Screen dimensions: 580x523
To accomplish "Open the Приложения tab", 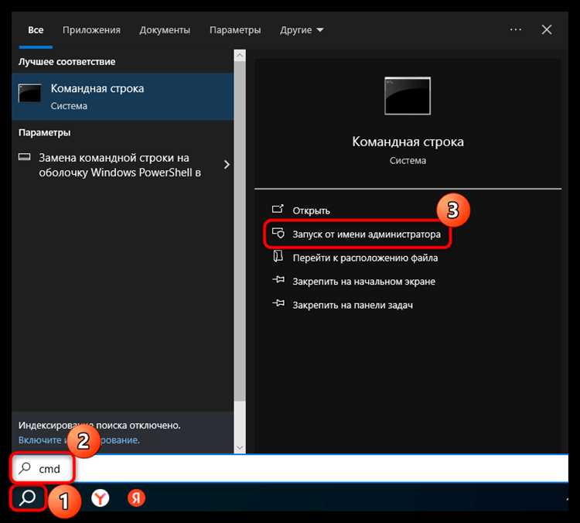I will click(x=91, y=30).
